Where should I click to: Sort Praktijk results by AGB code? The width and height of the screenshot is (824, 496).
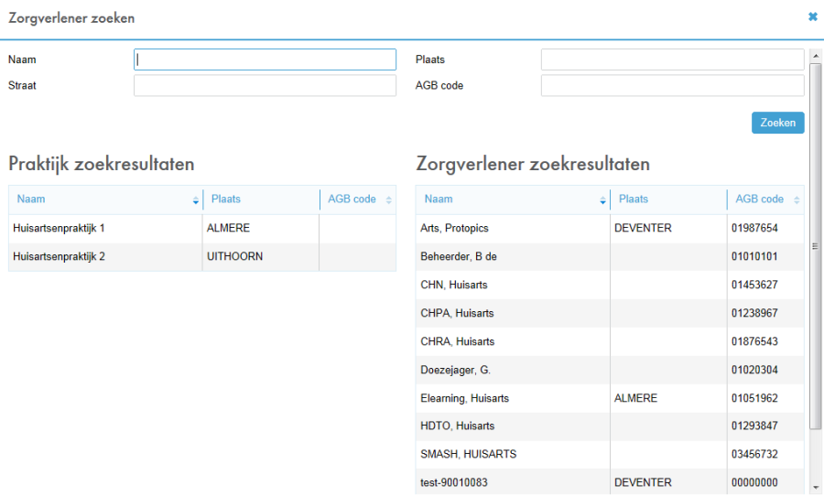pyautogui.click(x=357, y=199)
